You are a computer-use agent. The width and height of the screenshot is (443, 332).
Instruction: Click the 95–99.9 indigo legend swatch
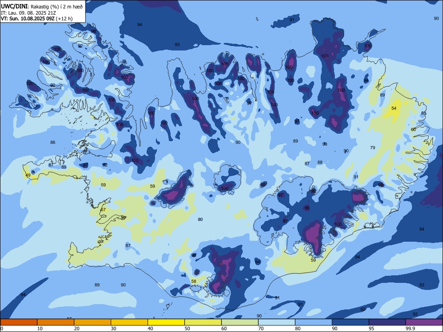[387, 322]
